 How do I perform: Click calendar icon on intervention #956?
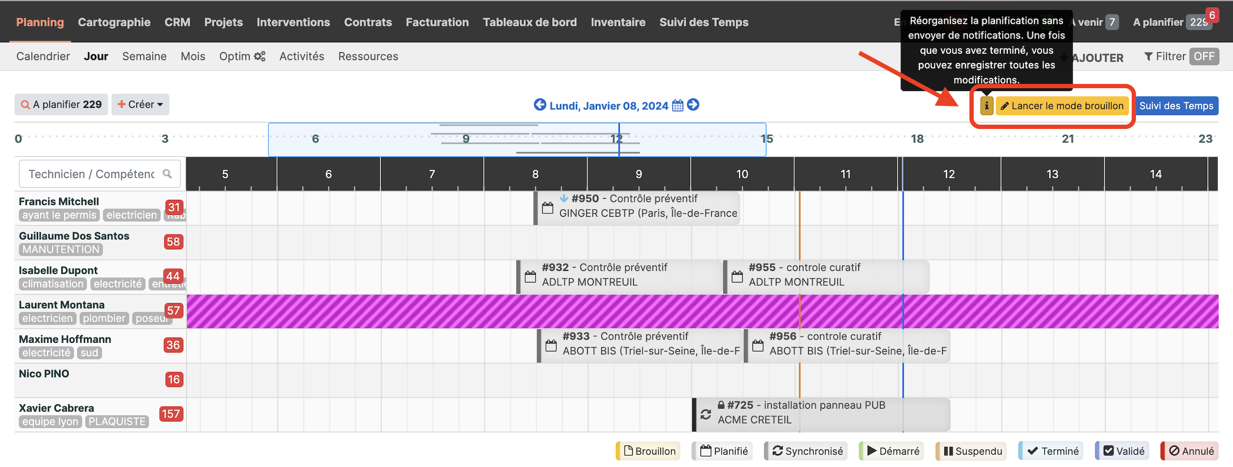click(x=758, y=346)
